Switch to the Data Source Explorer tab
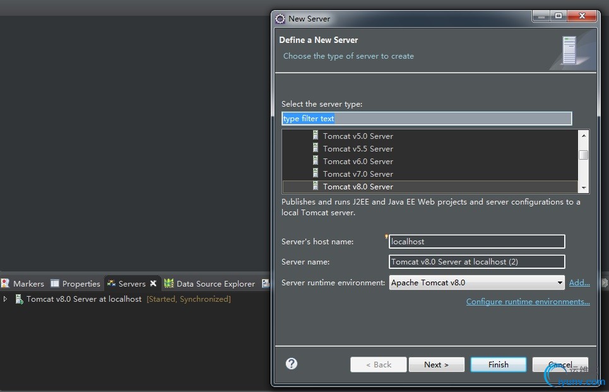Viewport: 609px width, 392px height. pos(210,283)
